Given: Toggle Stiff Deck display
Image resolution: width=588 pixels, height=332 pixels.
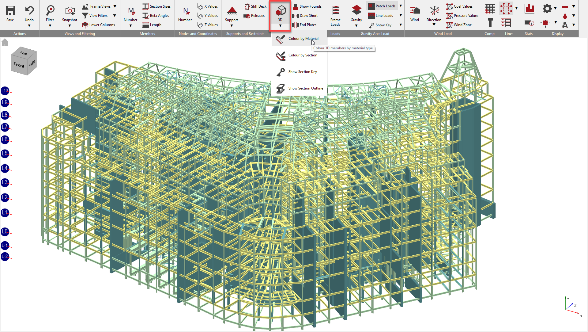Looking at the screenshot, I should pyautogui.click(x=255, y=6).
